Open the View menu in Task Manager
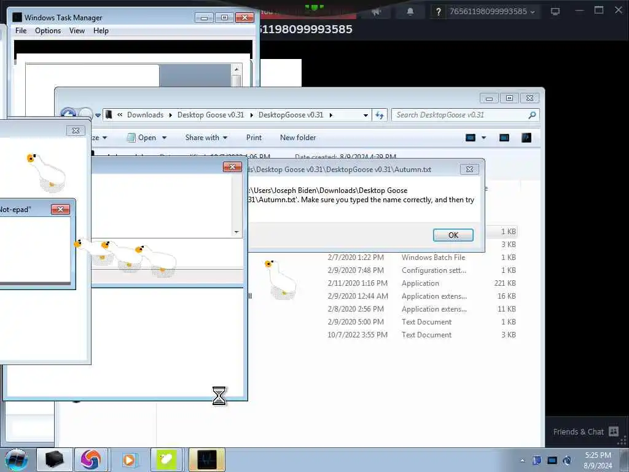 click(77, 31)
